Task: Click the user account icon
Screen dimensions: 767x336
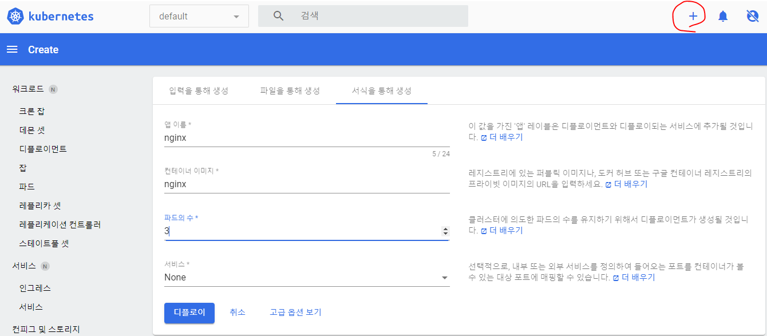Action: (753, 16)
